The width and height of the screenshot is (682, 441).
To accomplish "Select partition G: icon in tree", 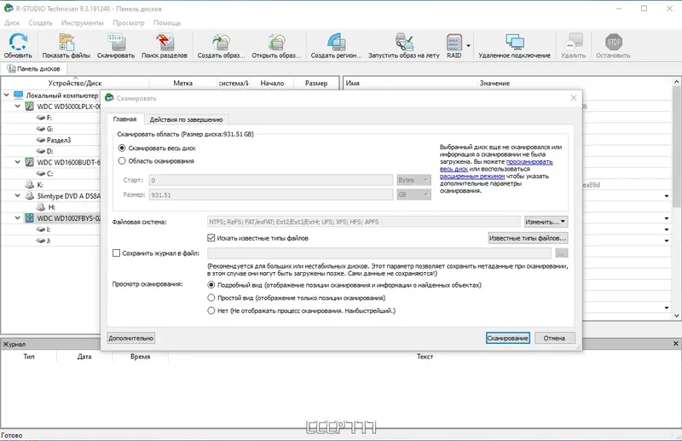I will point(40,129).
